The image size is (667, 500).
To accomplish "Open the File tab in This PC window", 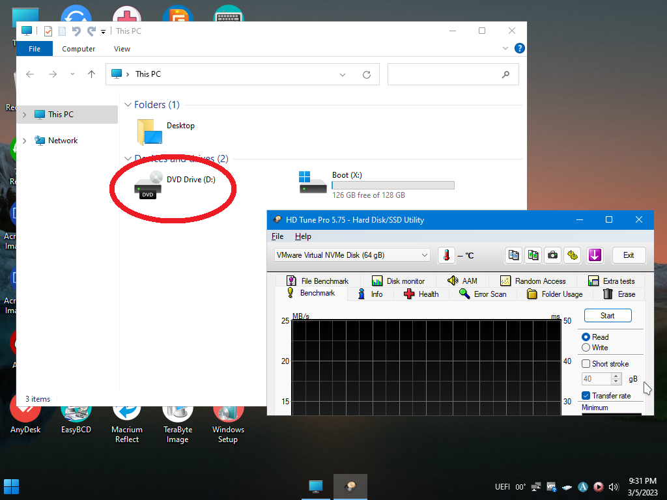I will [x=35, y=49].
